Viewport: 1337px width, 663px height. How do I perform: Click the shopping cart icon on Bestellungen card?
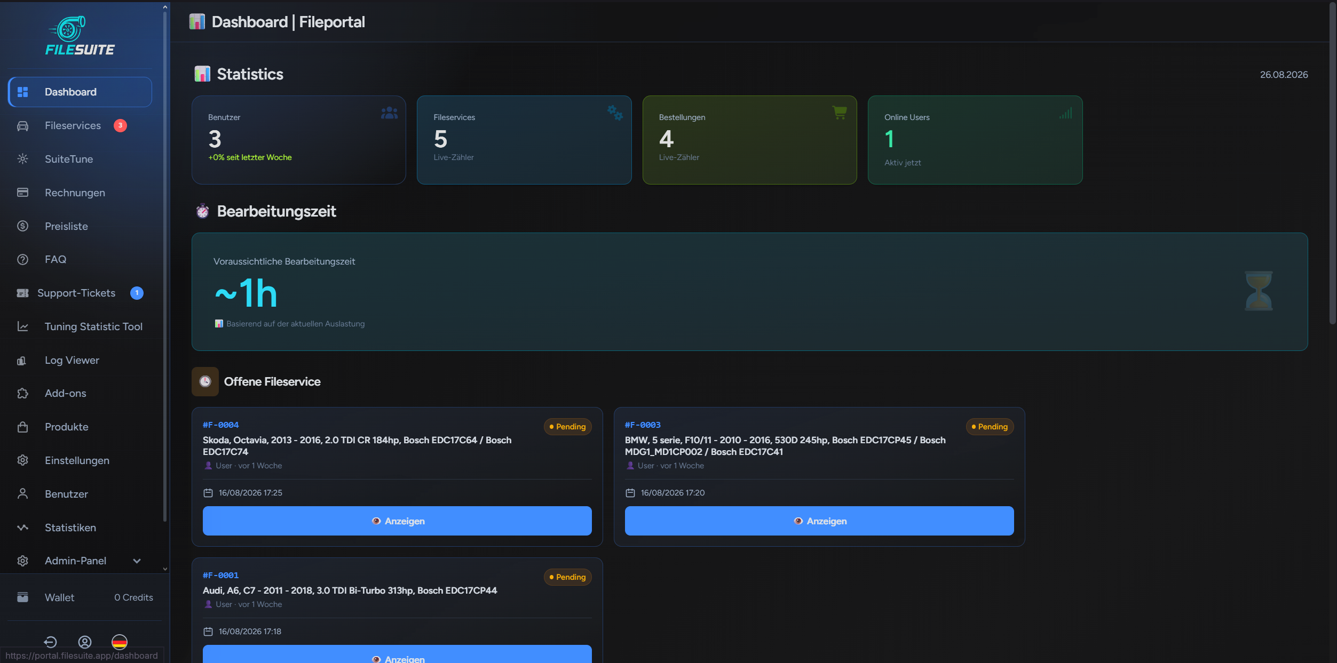tap(840, 113)
